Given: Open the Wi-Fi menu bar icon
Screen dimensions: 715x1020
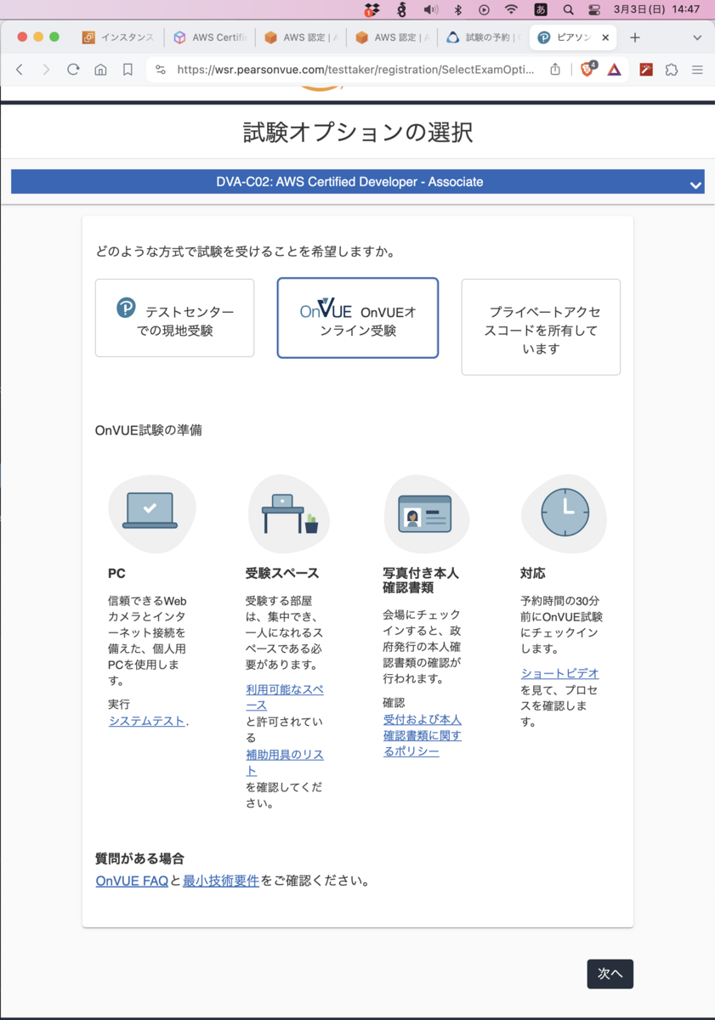Looking at the screenshot, I should [511, 9].
